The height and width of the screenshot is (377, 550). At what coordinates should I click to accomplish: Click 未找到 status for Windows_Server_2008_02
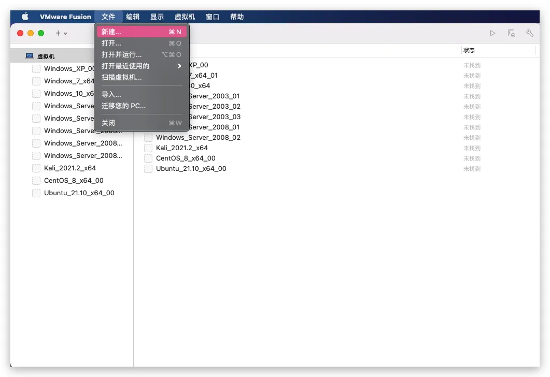[x=472, y=138]
